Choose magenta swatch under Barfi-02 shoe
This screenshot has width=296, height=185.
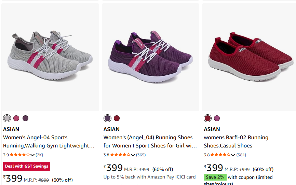(217, 118)
